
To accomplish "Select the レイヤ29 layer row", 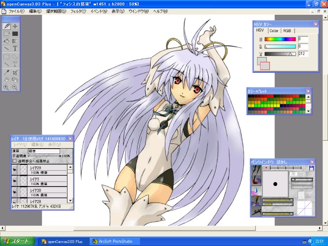I will click(39, 170).
